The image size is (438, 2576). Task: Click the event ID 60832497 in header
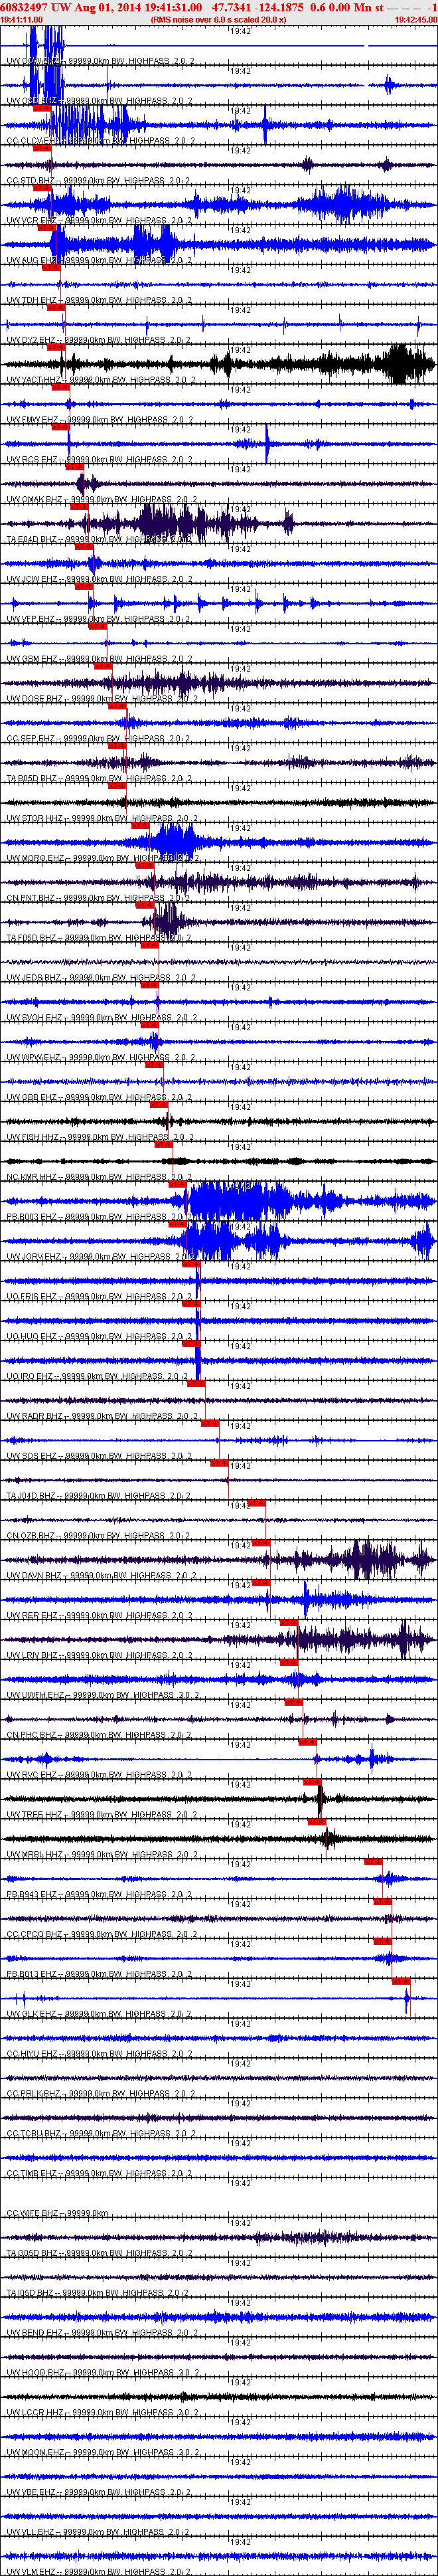pyautogui.click(x=24, y=7)
